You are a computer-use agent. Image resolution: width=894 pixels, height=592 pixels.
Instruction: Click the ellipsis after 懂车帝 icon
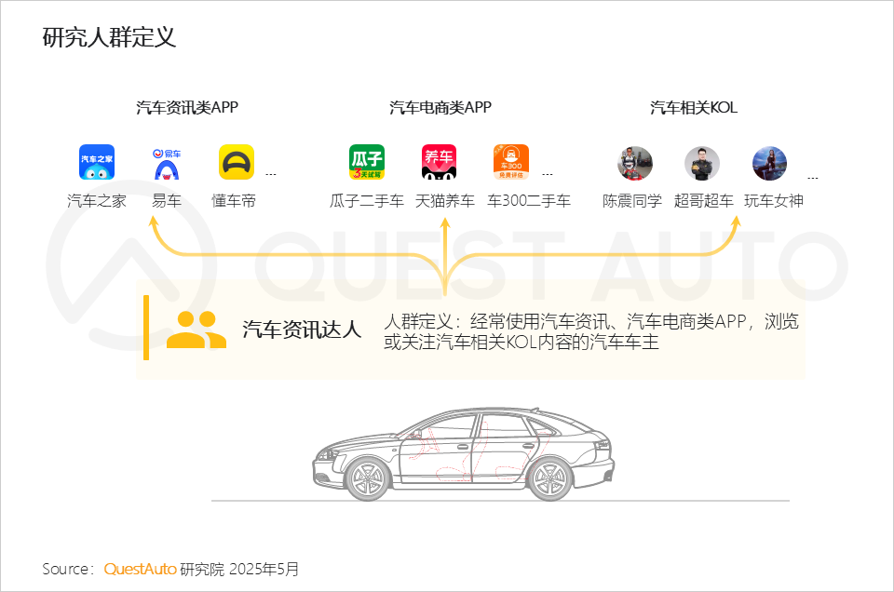pos(271,174)
